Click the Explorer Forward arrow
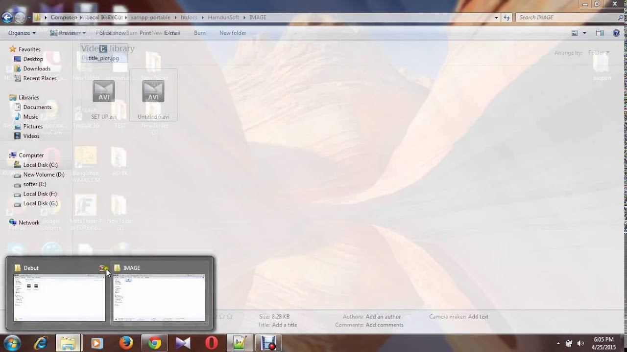The image size is (627, 352). coord(20,18)
